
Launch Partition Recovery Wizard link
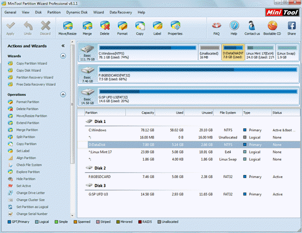[35, 77]
